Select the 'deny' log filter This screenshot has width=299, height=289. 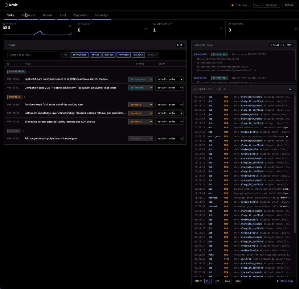click(227, 281)
